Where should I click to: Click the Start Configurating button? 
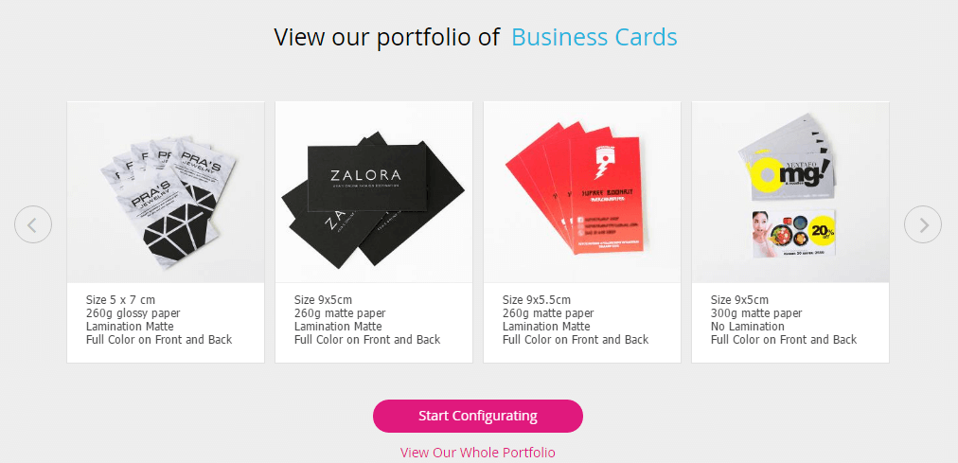click(478, 416)
